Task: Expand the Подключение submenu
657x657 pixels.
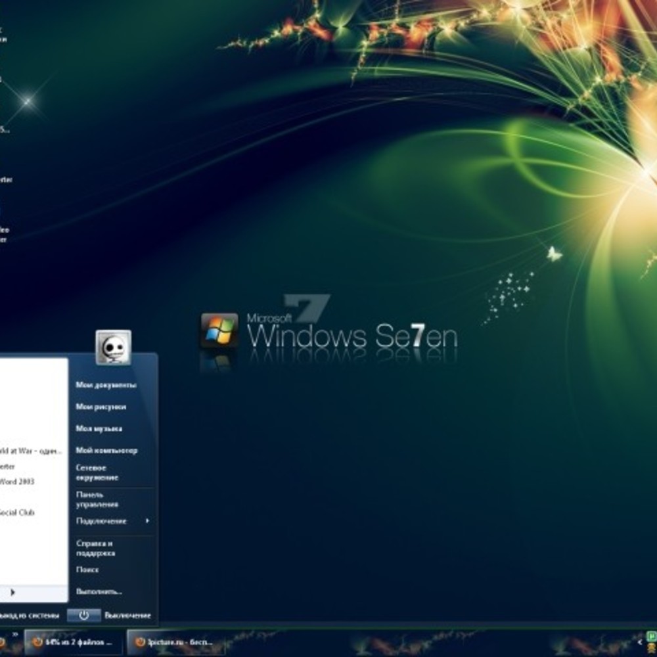Action: [x=113, y=521]
